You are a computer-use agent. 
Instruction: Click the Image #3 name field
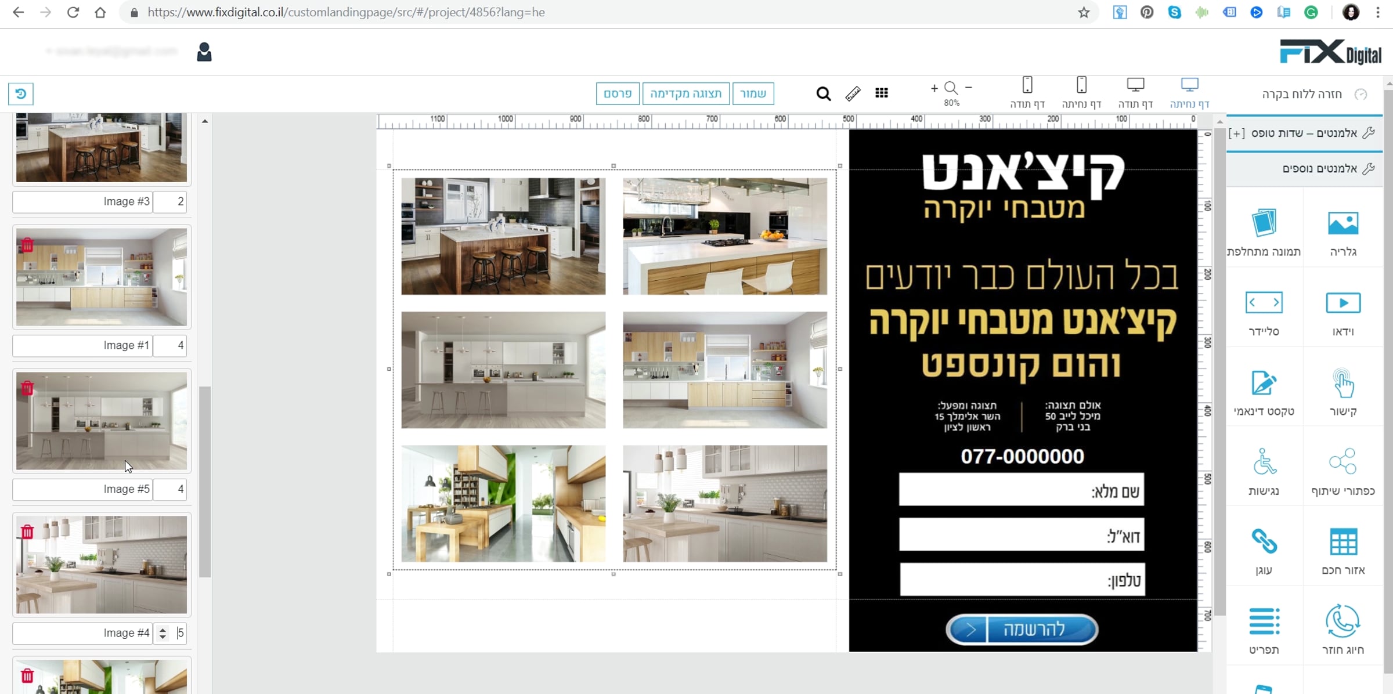point(82,201)
